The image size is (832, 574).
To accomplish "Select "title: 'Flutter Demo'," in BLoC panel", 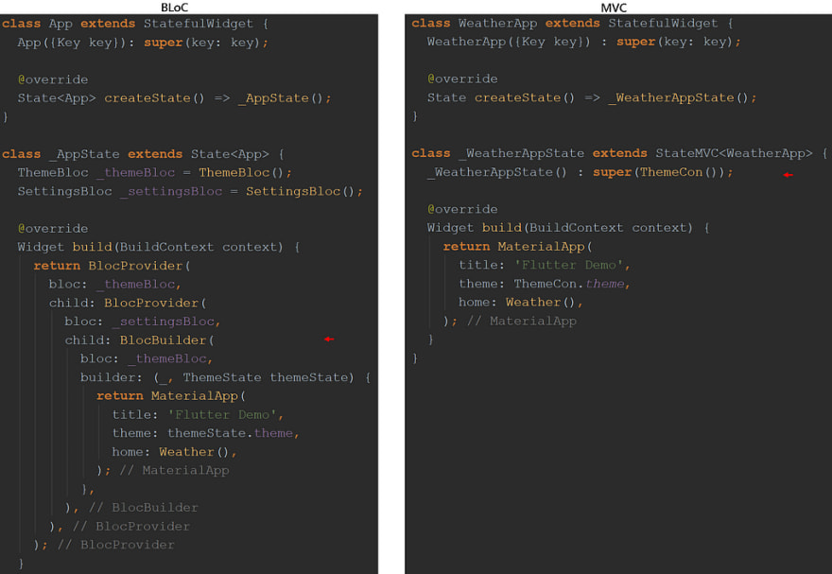I will pyautogui.click(x=198, y=415).
